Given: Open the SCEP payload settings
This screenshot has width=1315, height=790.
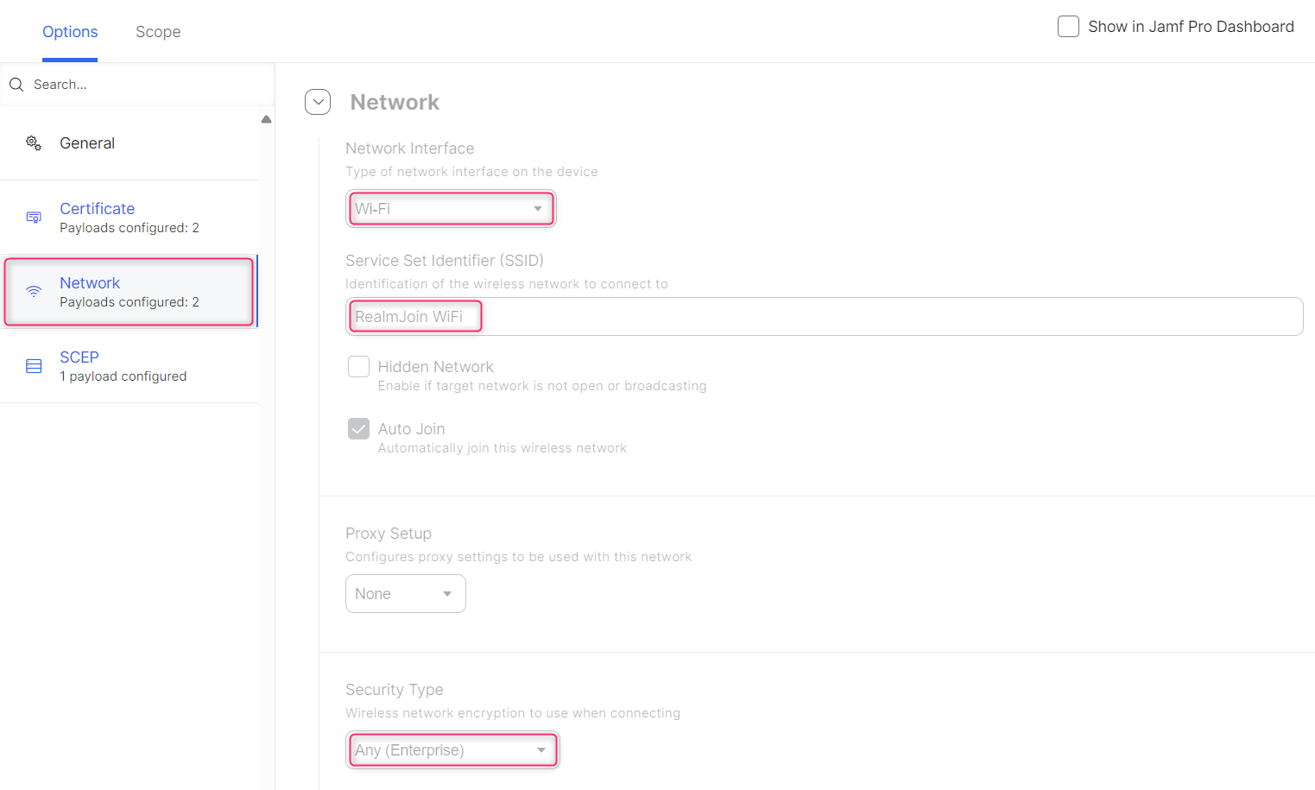Looking at the screenshot, I should pos(79,357).
